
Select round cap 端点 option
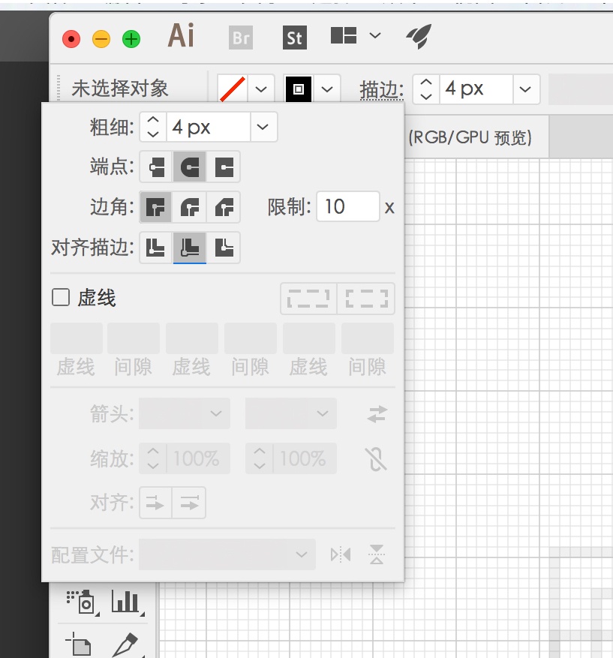click(x=190, y=167)
